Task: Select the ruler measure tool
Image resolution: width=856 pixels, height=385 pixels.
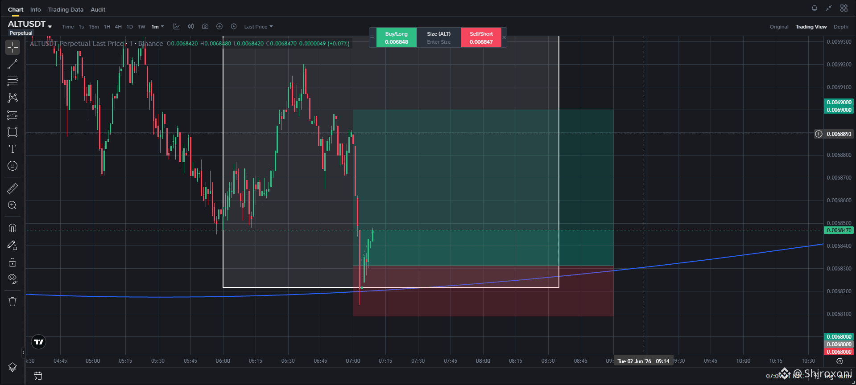Action: click(x=12, y=188)
